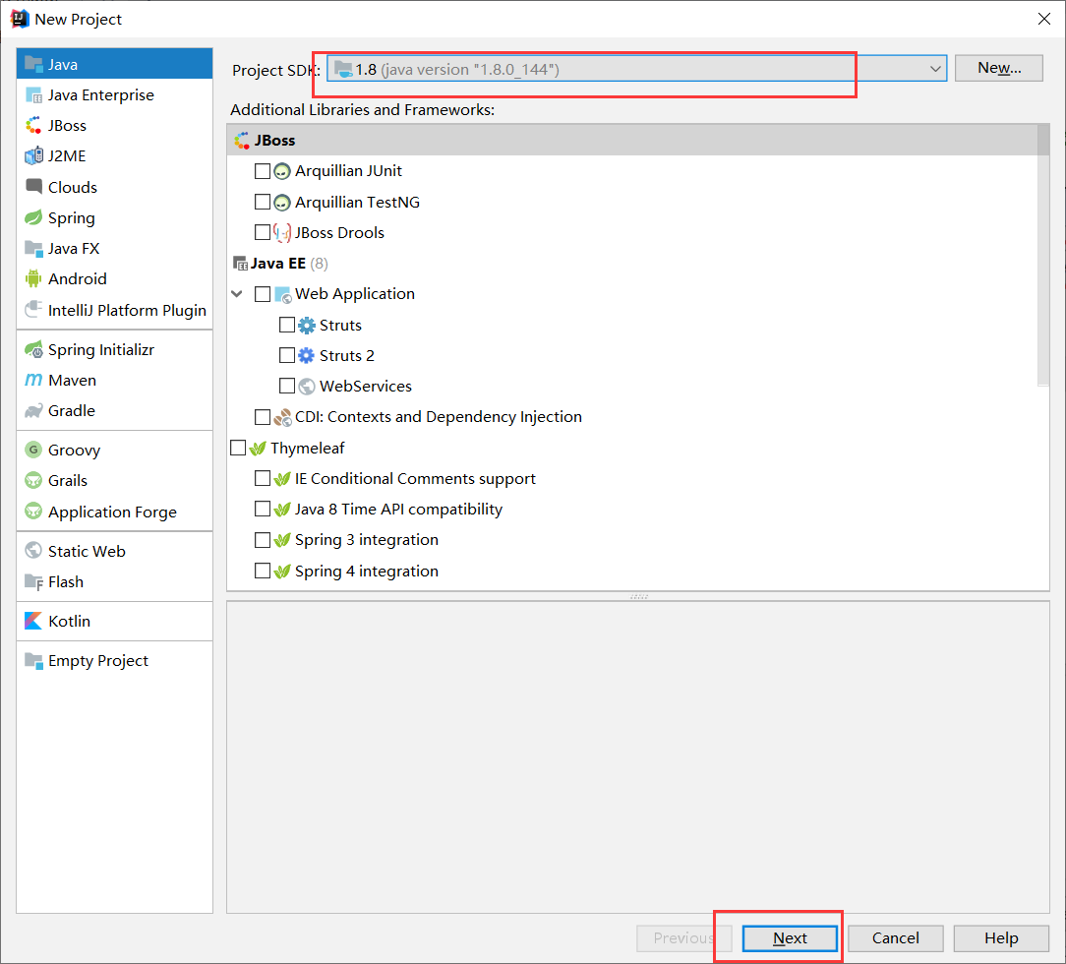This screenshot has height=964, width=1066.
Task: Click the splitter handle below frameworks list
Action: (638, 596)
